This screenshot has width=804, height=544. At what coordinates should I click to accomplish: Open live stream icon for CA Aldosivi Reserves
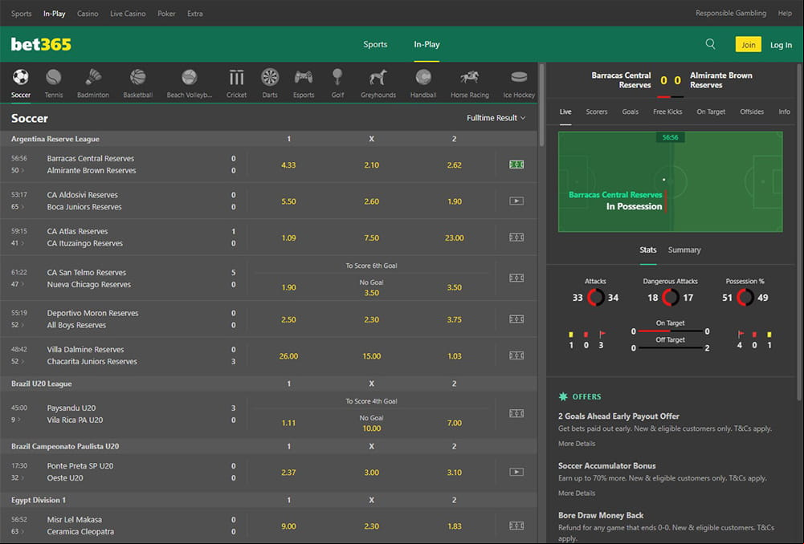(x=516, y=201)
